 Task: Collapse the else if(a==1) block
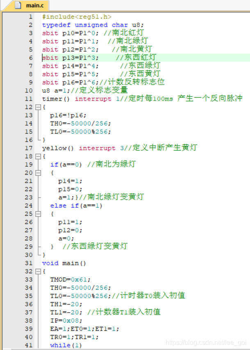(x=38, y=214)
